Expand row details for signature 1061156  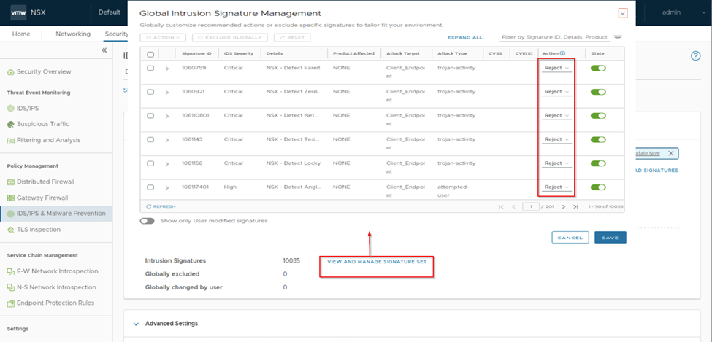tap(167, 163)
